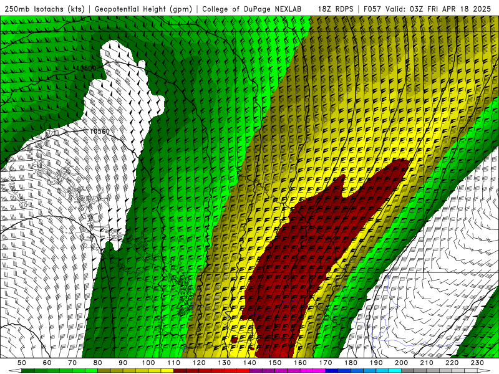Viewport: 499px width, 374px height.
Task: Click the 90 value on the color scale
Action: click(x=123, y=363)
